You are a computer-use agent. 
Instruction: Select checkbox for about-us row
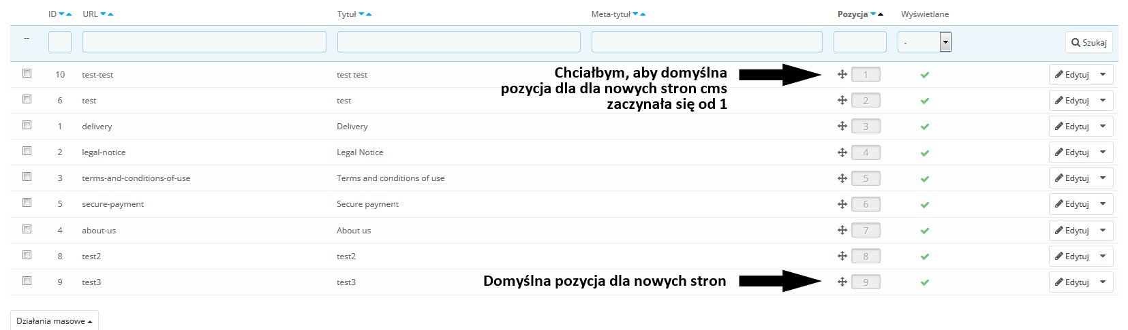[27, 229]
